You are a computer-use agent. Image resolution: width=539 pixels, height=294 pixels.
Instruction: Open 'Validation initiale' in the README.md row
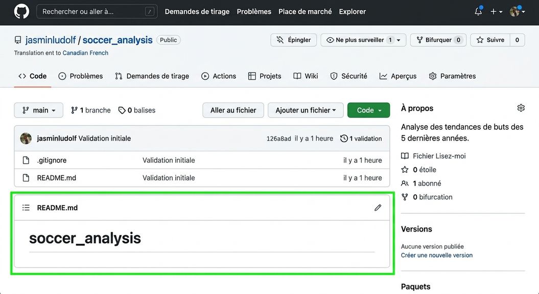[x=169, y=178]
